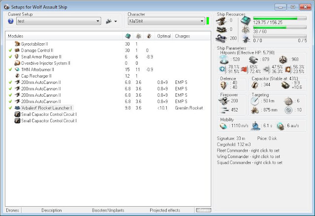Click the Damage Control II module icon
This screenshot has width=315, height=216.
pyautogui.click(x=18, y=50)
